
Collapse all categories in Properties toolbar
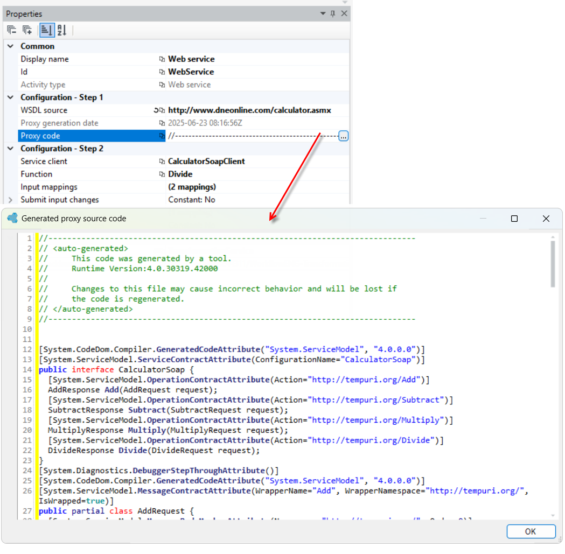(11, 30)
